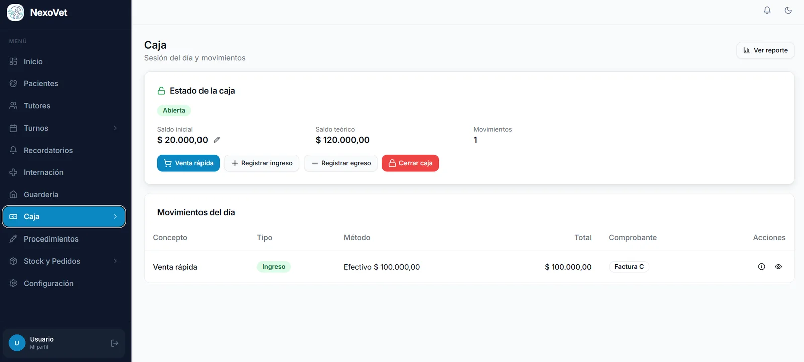Screen dimensions: 804x362
Task: Click the $ 120.000,00 saldo teórico value
Action: [342, 140]
